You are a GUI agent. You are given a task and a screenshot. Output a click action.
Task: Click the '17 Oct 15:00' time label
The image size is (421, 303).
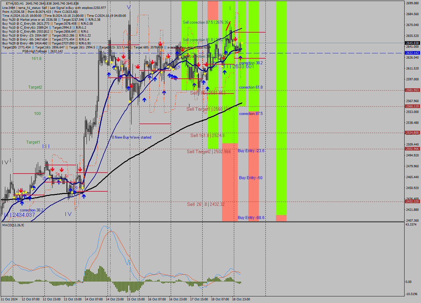point(199,299)
